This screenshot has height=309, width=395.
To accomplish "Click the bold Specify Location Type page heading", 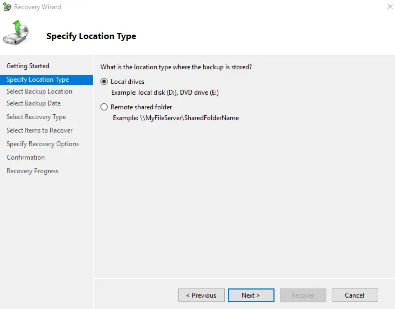I will (x=91, y=36).
